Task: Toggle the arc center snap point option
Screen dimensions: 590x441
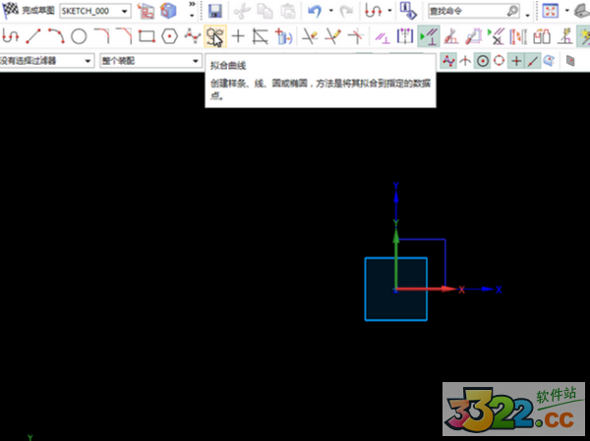Action: (x=483, y=61)
